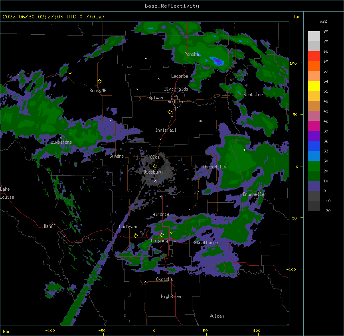Click the white plus marker north of Drumheller
The height and width of the screenshot is (336, 344).
pos(244,150)
